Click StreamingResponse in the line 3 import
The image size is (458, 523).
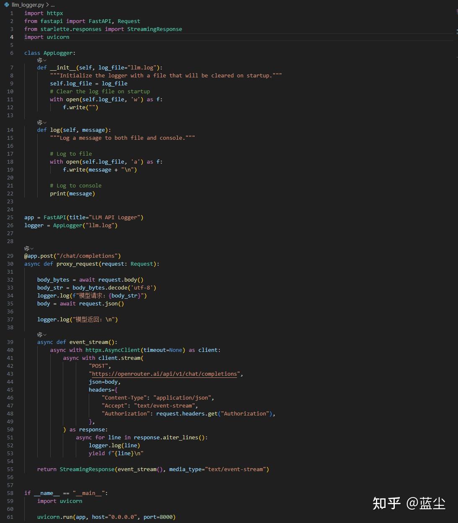point(154,29)
